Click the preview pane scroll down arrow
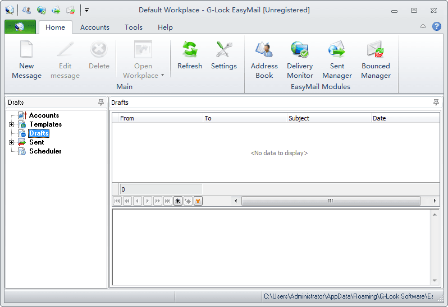Viewport: 448px width, 307px height. click(435, 281)
